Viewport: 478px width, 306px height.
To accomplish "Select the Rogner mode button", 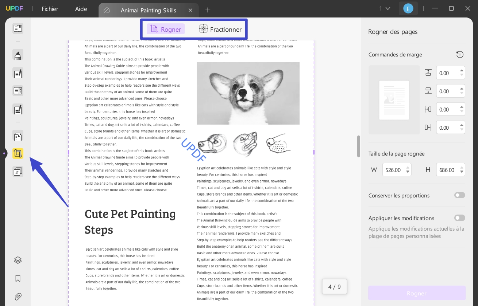I will 166,29.
